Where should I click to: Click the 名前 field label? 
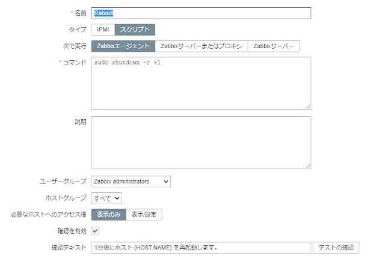coord(80,13)
